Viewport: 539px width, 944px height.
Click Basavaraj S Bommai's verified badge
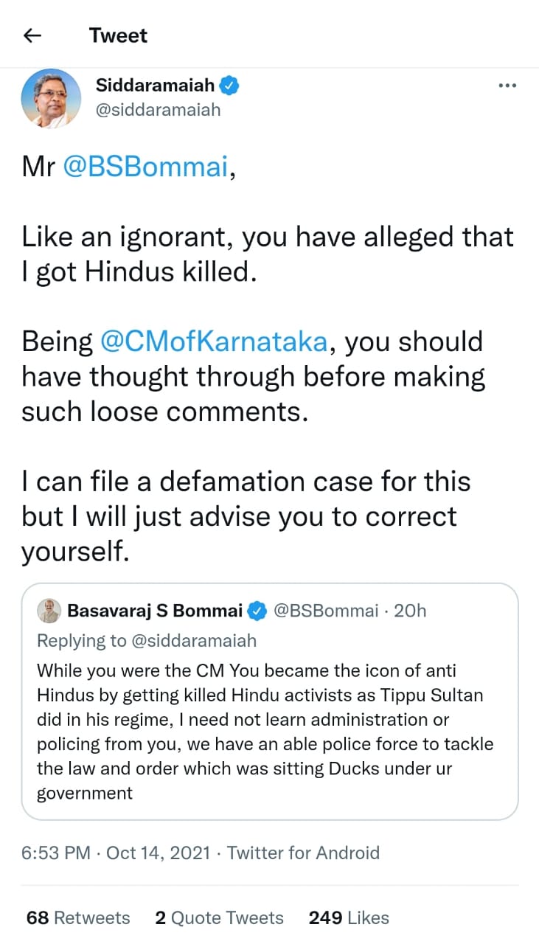click(257, 611)
